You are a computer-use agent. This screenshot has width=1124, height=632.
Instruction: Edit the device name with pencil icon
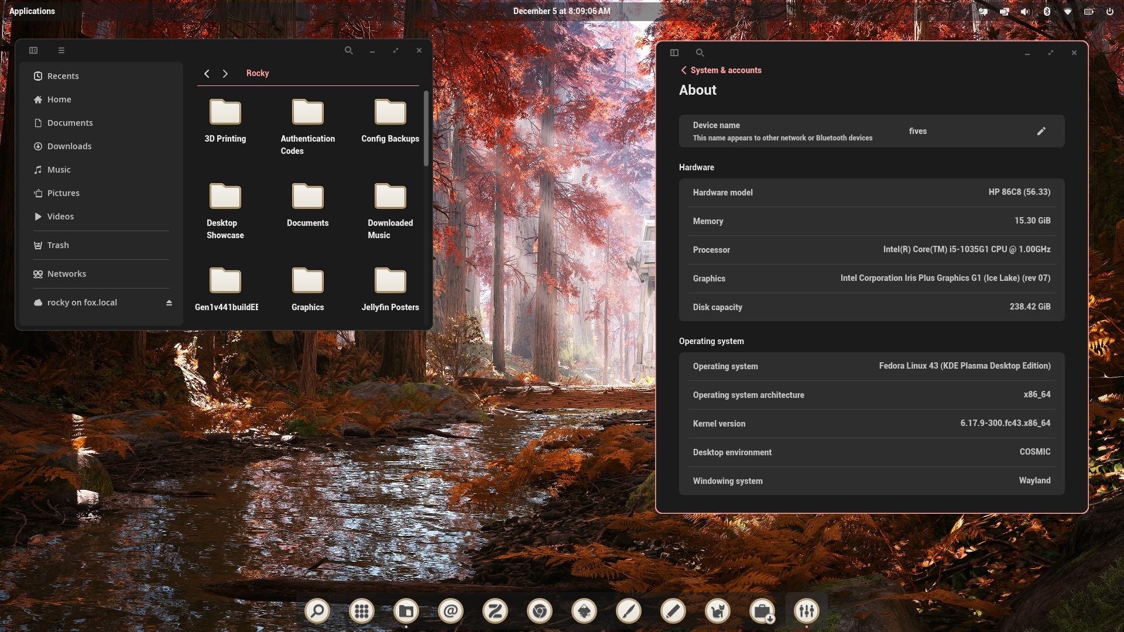1041,131
